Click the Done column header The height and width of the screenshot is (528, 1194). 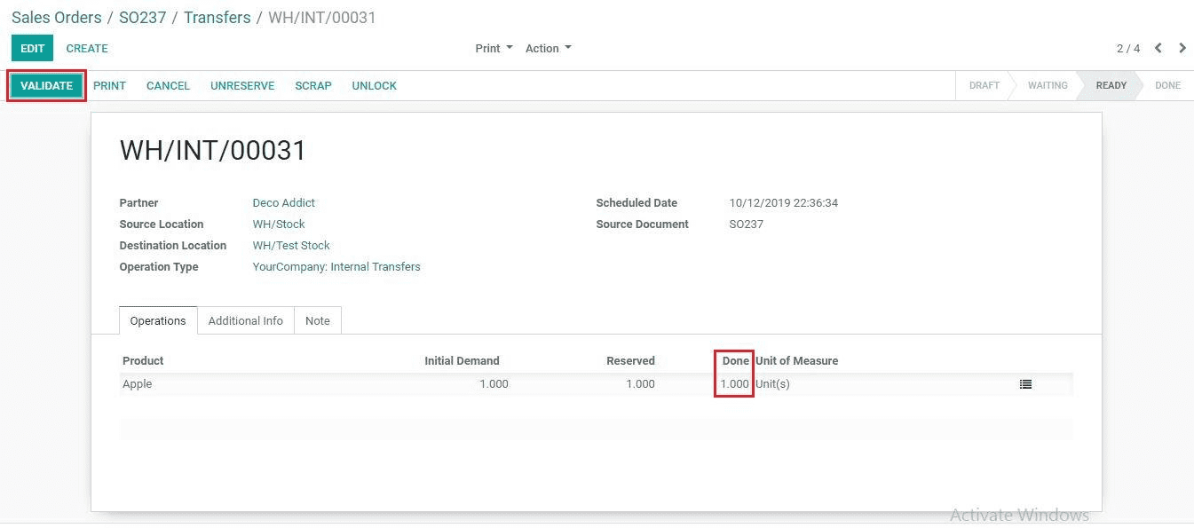[x=735, y=361]
